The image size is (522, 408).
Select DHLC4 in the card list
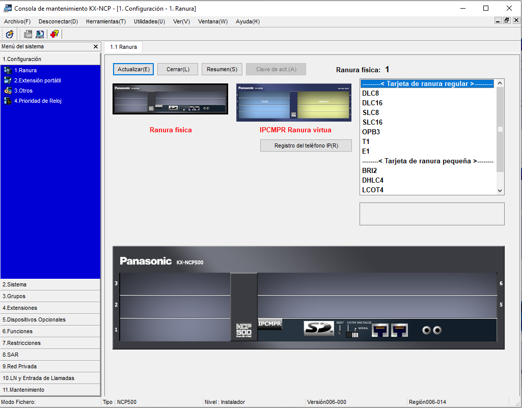pos(428,180)
